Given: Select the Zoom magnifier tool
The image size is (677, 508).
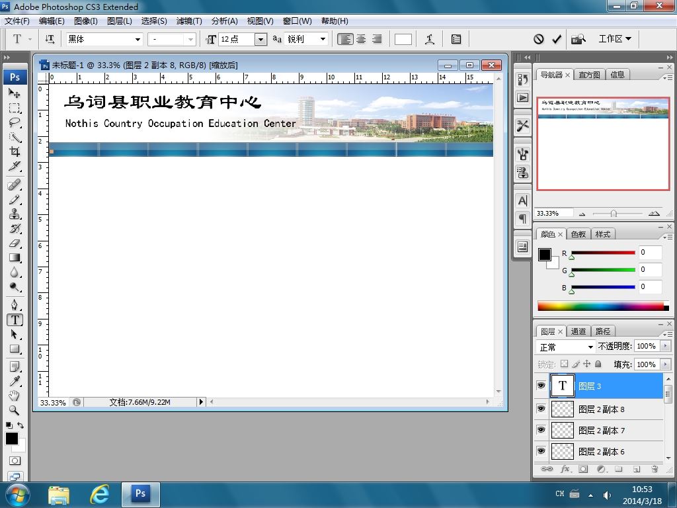Looking at the screenshot, I should [x=15, y=410].
